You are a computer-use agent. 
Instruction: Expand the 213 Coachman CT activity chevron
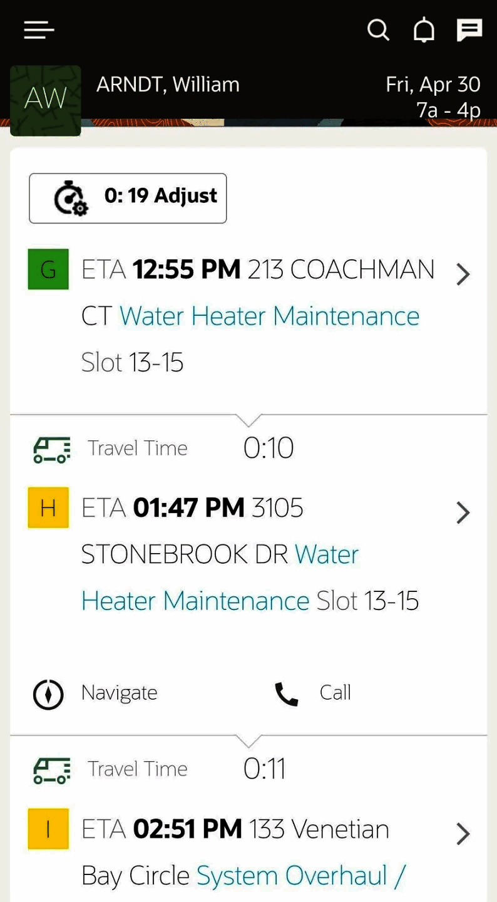[x=463, y=274]
